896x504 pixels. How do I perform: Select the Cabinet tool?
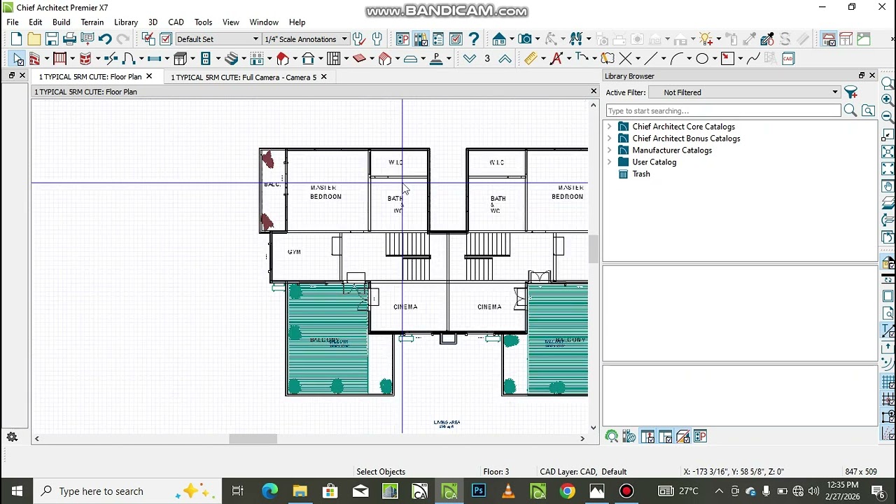pyautogui.click(x=180, y=59)
